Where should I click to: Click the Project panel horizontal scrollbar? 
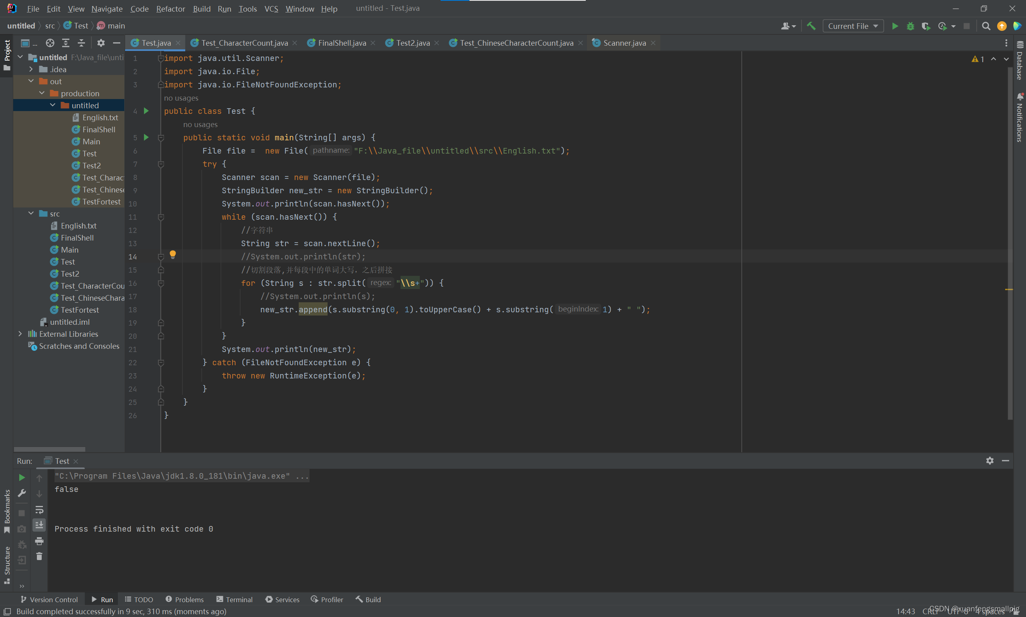click(49, 449)
